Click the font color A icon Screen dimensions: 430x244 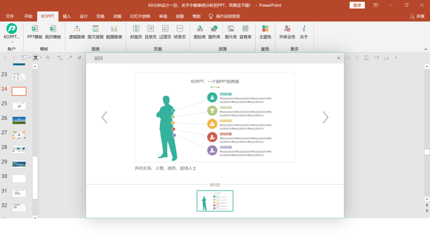(x=48, y=58)
